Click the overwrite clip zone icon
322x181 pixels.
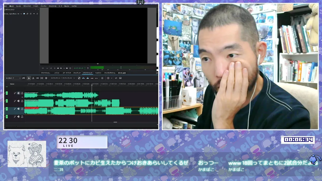(x=88, y=78)
